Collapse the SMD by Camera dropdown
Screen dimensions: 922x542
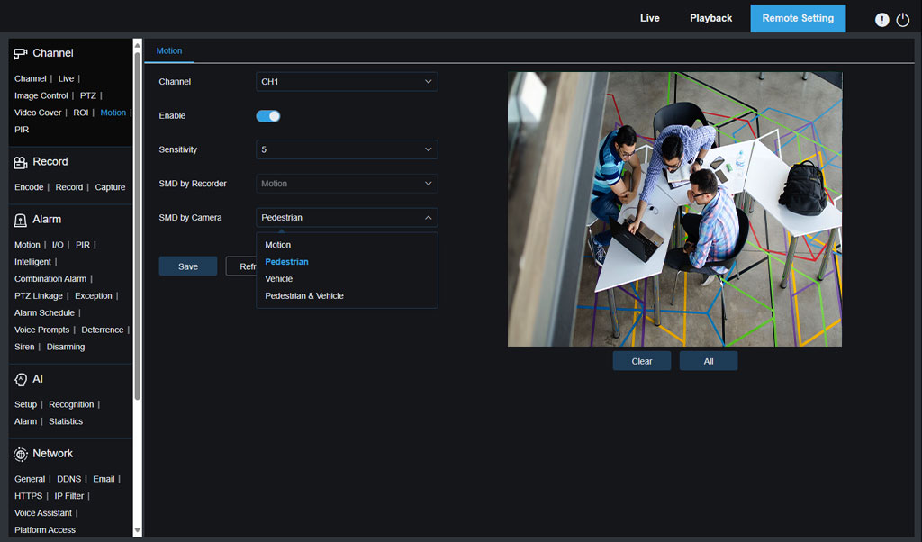[x=347, y=218]
